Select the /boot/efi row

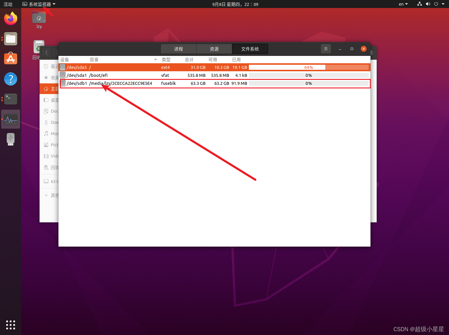214,75
